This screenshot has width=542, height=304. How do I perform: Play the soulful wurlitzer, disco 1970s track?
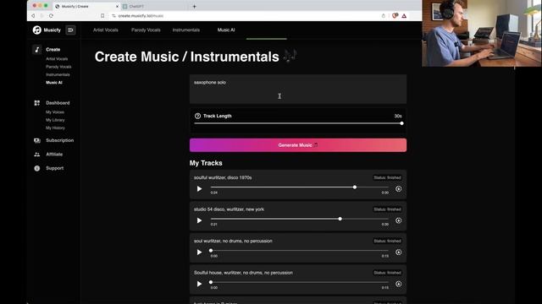(x=200, y=189)
